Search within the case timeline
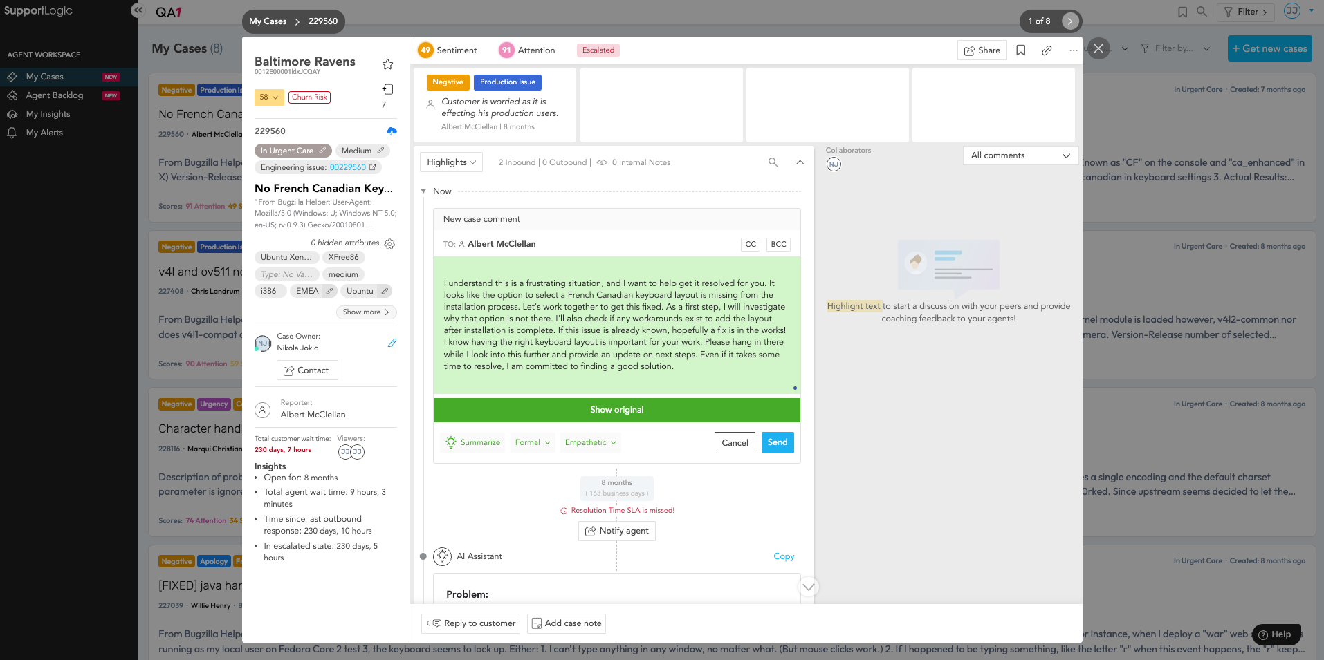 [x=773, y=162]
